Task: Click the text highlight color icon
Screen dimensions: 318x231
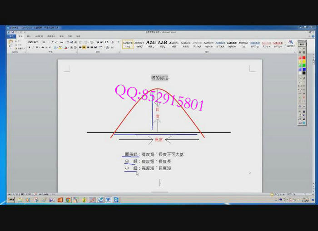Action: click(x=60, y=47)
